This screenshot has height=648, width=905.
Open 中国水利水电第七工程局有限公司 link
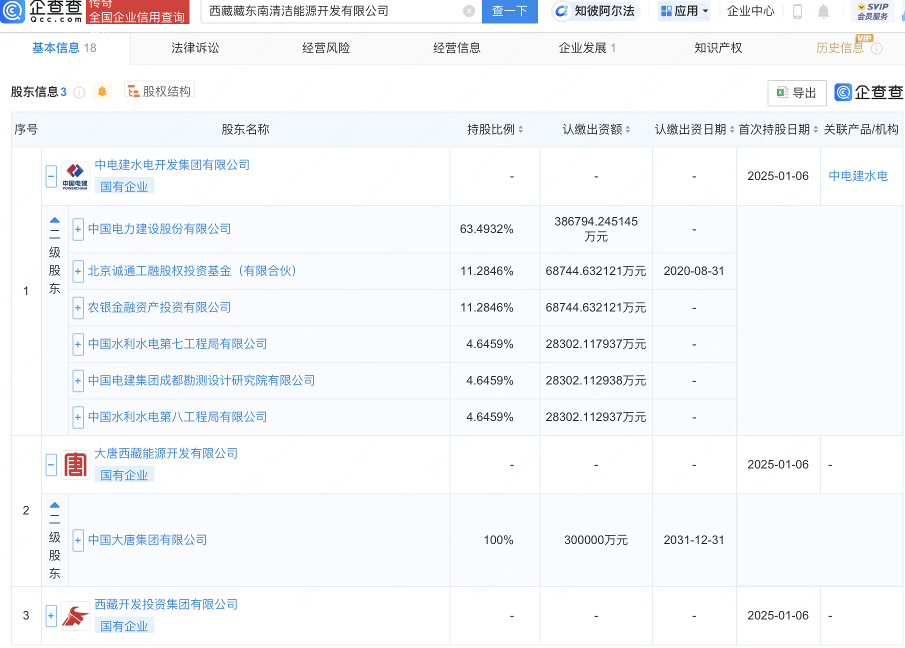pyautogui.click(x=177, y=344)
